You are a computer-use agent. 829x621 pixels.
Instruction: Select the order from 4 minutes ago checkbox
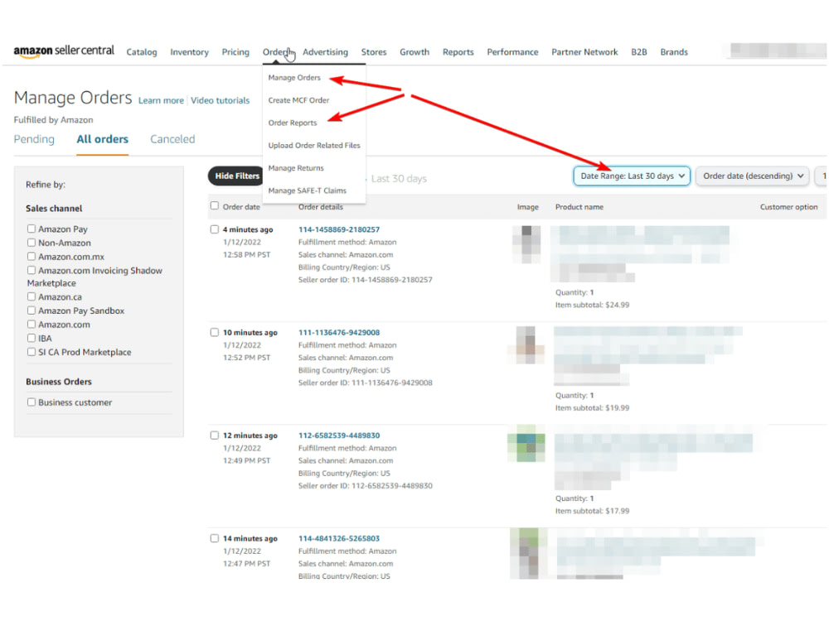click(x=214, y=229)
